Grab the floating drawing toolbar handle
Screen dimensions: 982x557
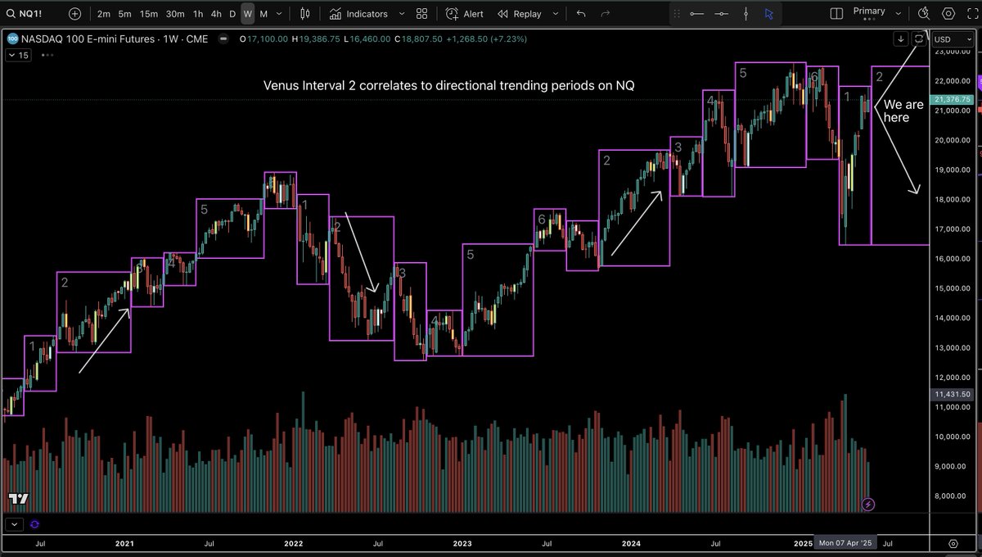(677, 14)
